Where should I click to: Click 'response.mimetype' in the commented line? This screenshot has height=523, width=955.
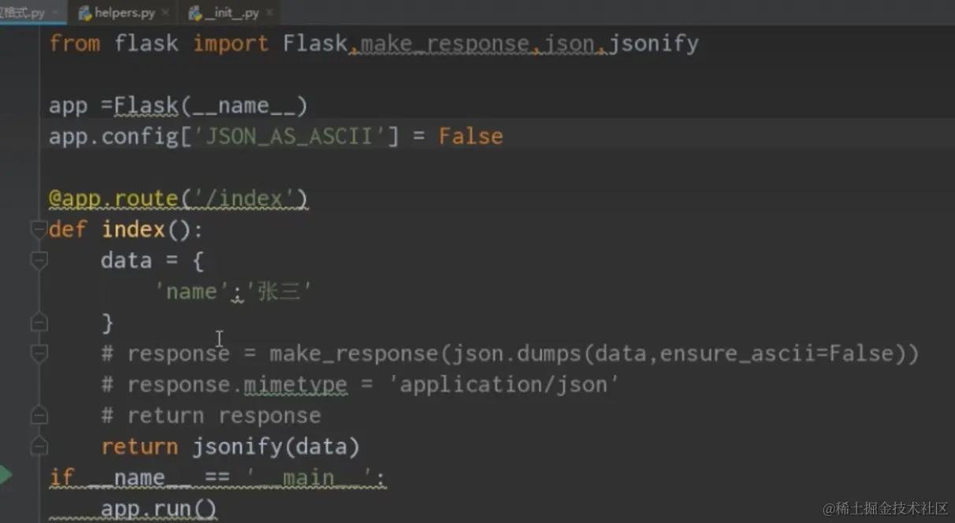tap(237, 384)
